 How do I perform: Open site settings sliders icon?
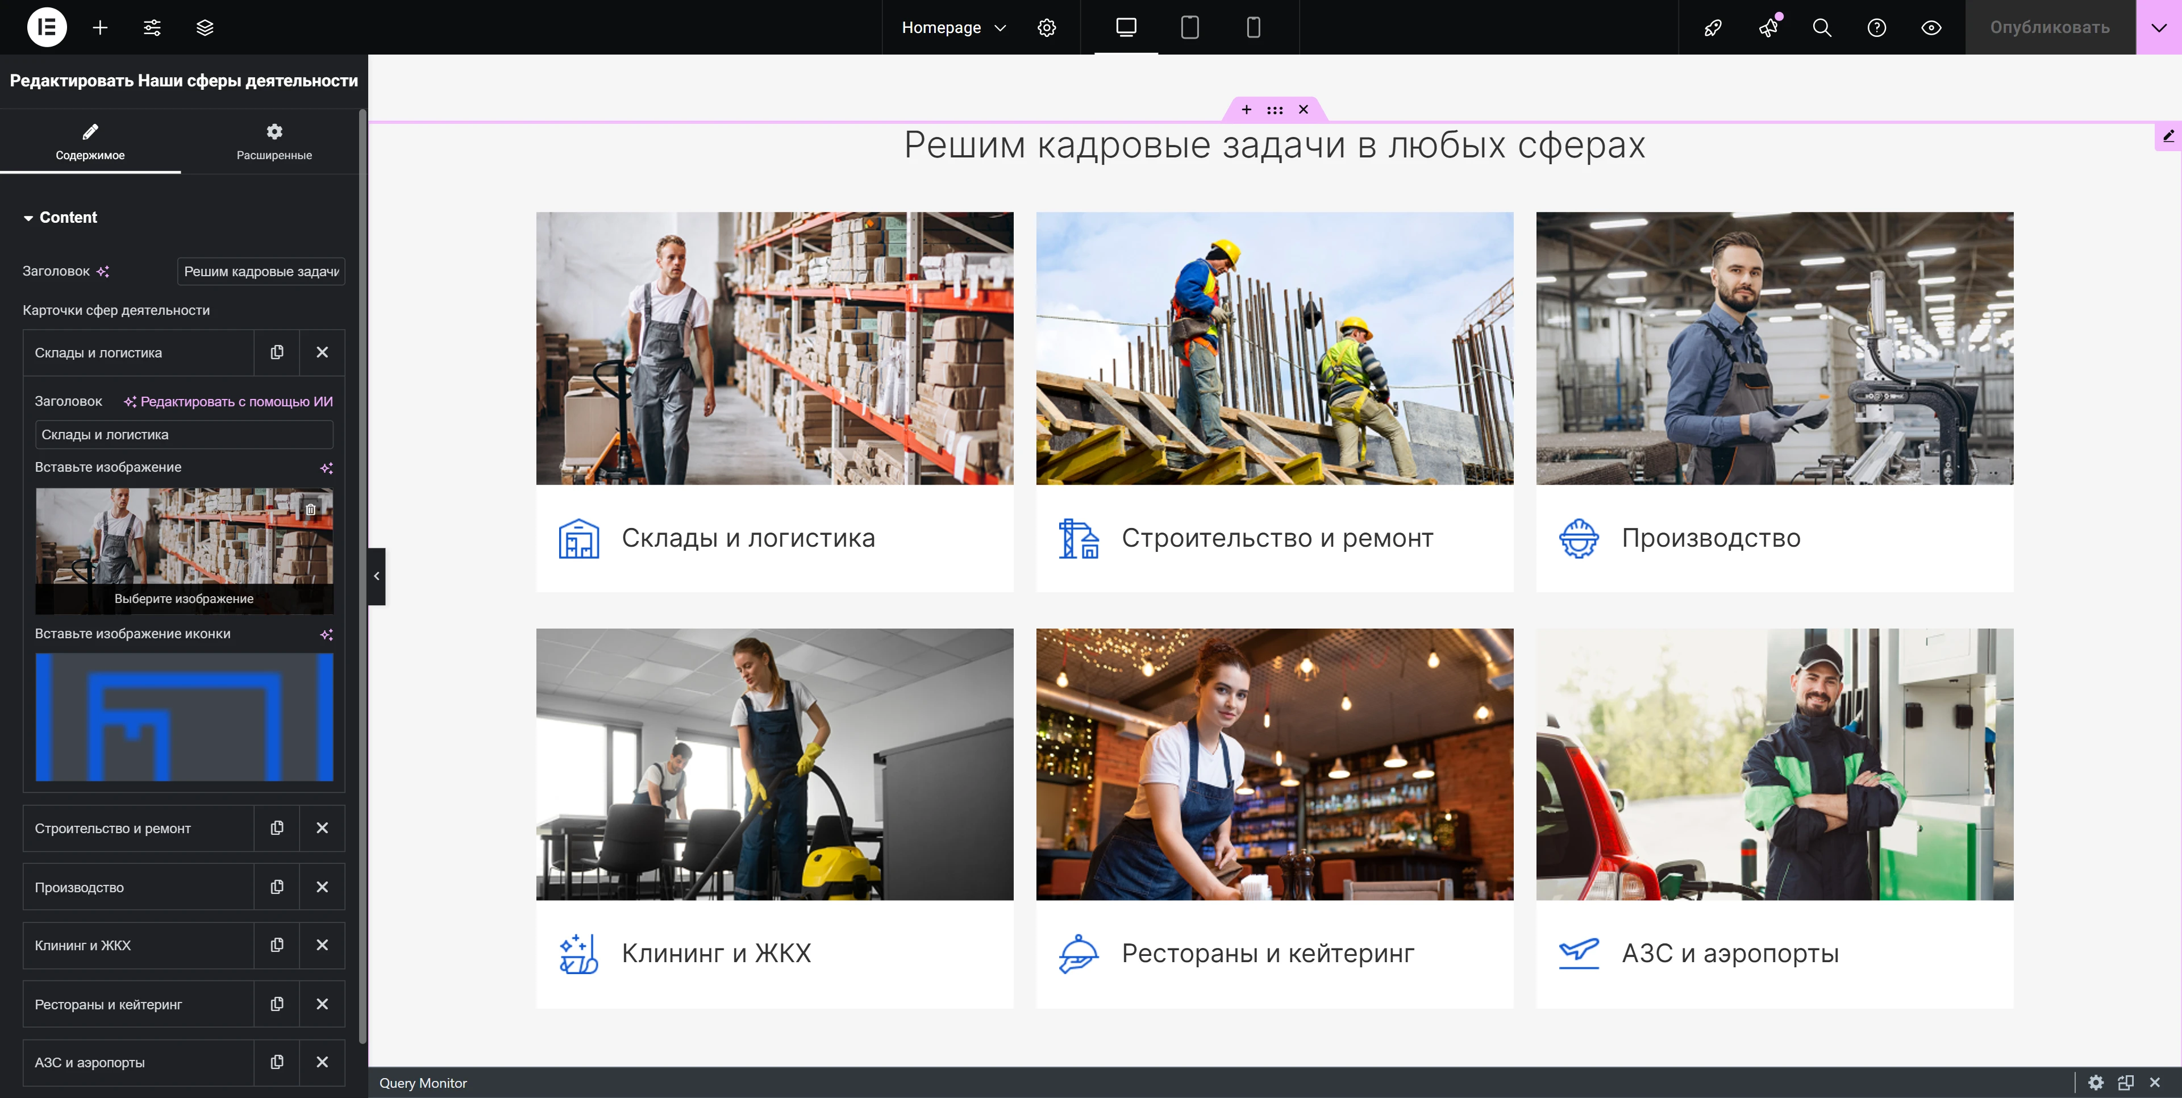point(152,27)
